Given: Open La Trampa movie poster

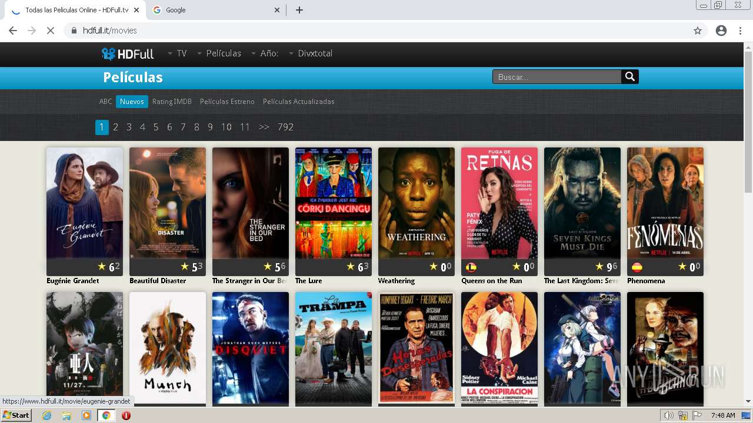Looking at the screenshot, I should click(334, 348).
